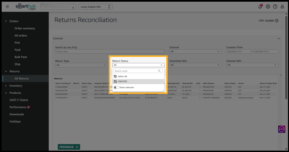This screenshot has height=152, width=289.
Task: Open the user profile icon
Action: click(282, 7)
